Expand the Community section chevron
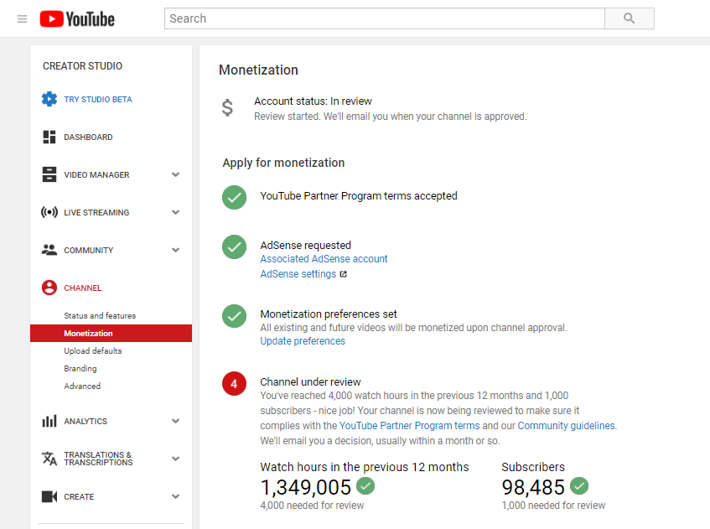Image resolution: width=710 pixels, height=529 pixels. (176, 250)
